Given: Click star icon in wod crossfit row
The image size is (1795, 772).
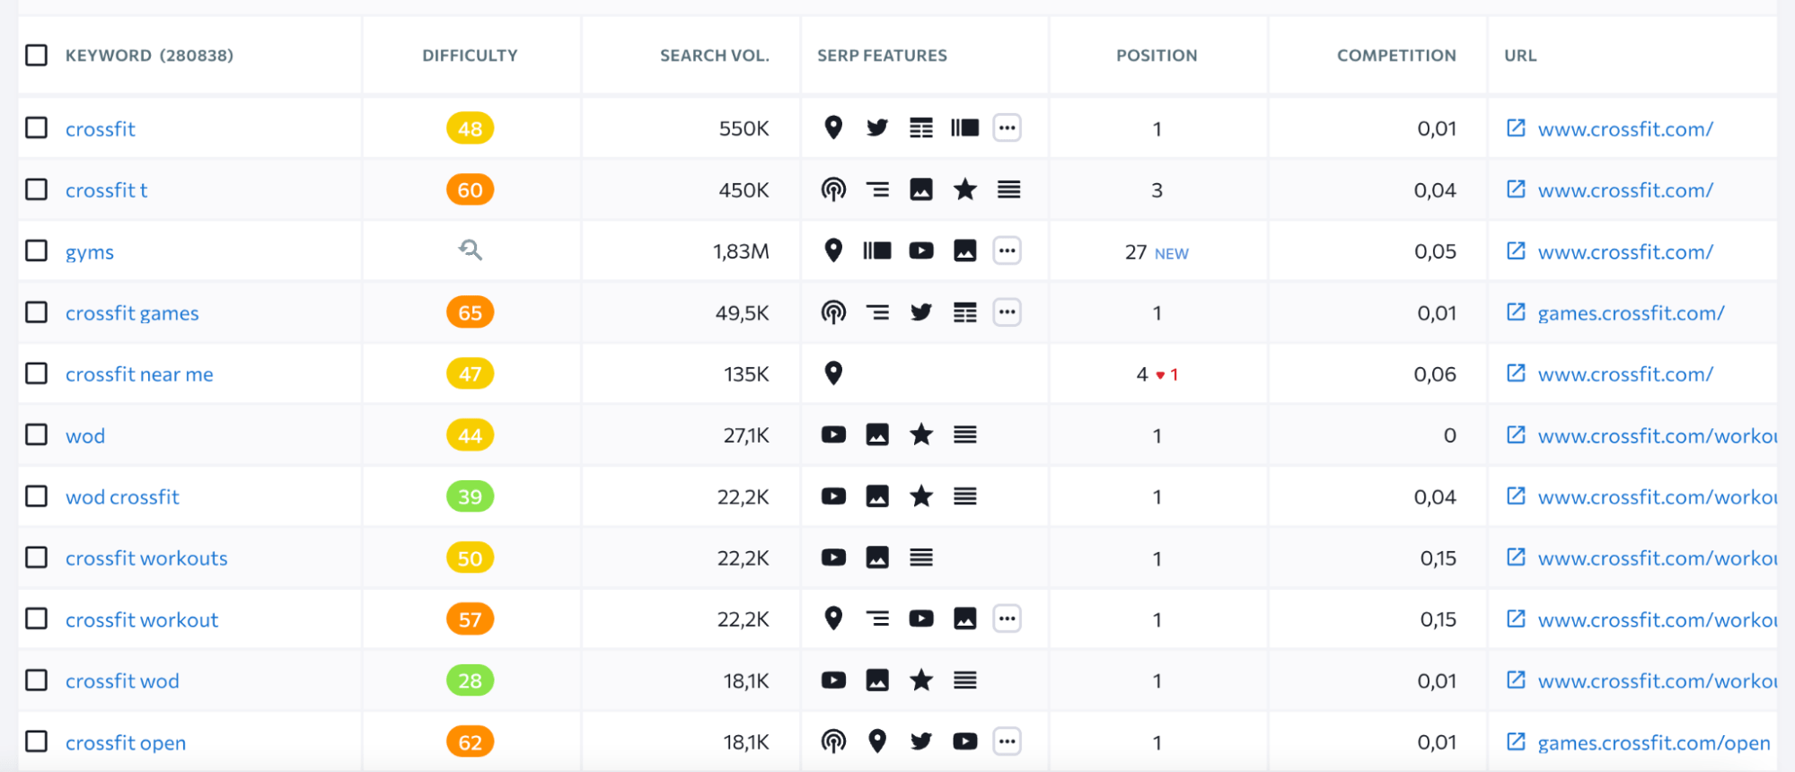Looking at the screenshot, I should [x=921, y=496].
